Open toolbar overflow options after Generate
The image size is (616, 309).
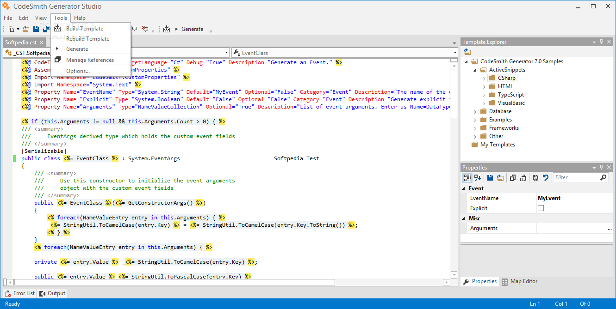click(x=211, y=30)
